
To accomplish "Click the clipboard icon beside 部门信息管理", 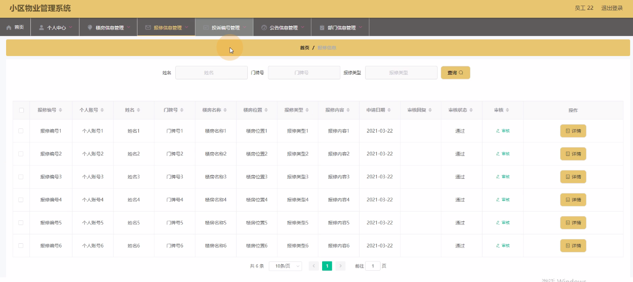I will pos(322,28).
